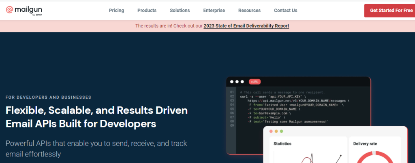The image size is (415, 163).
Task: Click the Statistics card heading
Action: (282, 144)
